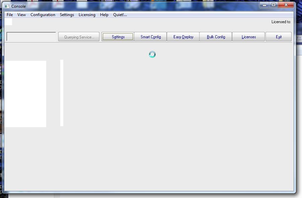This screenshot has height=198, width=302.
Task: Open the Settings menu
Action: [67, 15]
